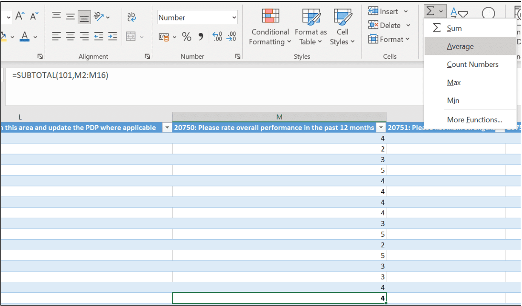Select column L by its header
This screenshot has width=522, height=306.
point(86,117)
